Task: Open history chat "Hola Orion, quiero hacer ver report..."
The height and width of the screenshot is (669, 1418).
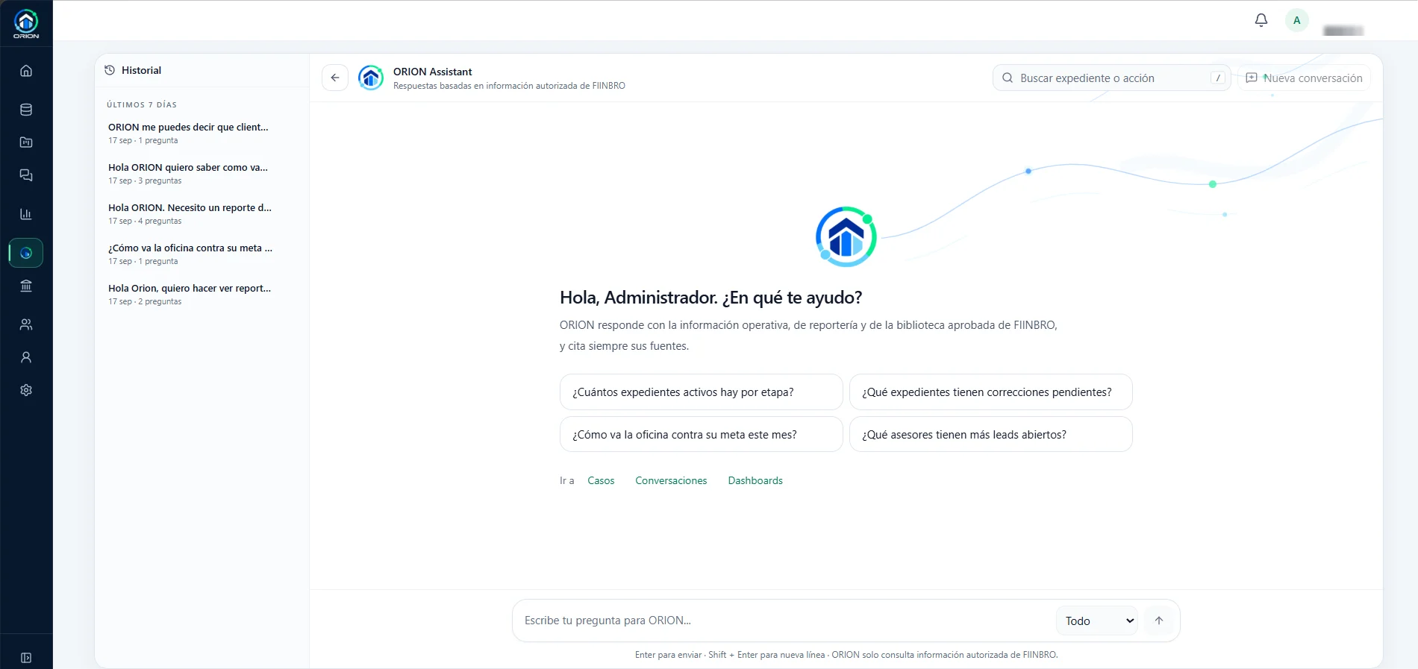Action: [x=202, y=295]
